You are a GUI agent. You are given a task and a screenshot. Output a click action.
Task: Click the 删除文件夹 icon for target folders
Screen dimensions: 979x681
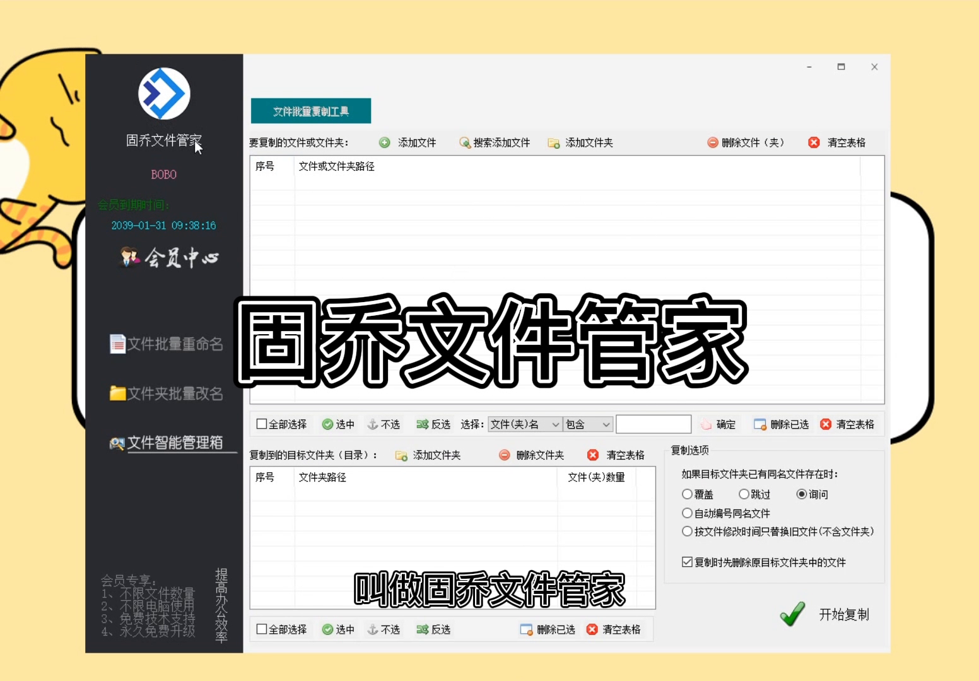505,455
